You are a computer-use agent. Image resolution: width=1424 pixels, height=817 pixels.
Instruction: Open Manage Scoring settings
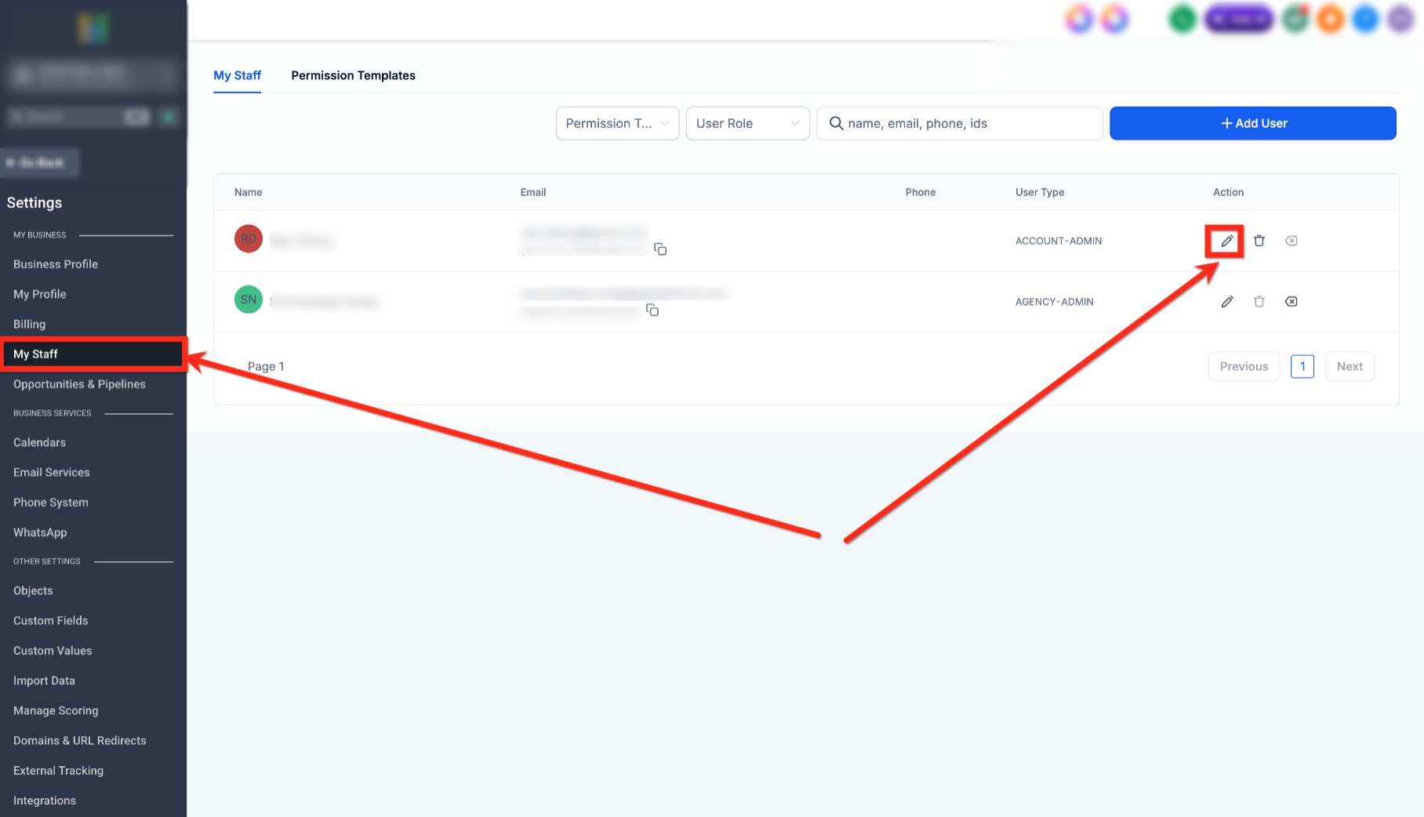pyautogui.click(x=56, y=710)
